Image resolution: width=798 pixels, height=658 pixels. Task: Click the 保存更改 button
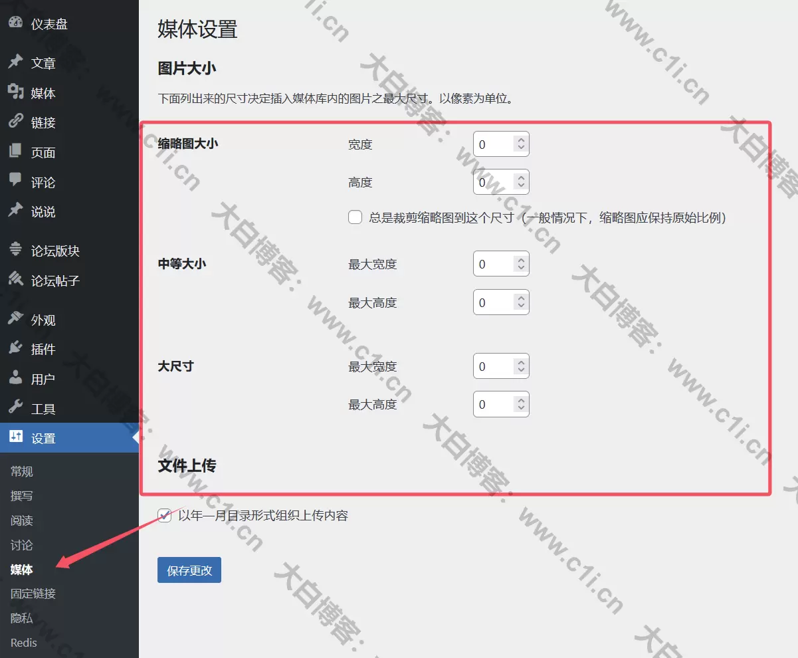(189, 570)
